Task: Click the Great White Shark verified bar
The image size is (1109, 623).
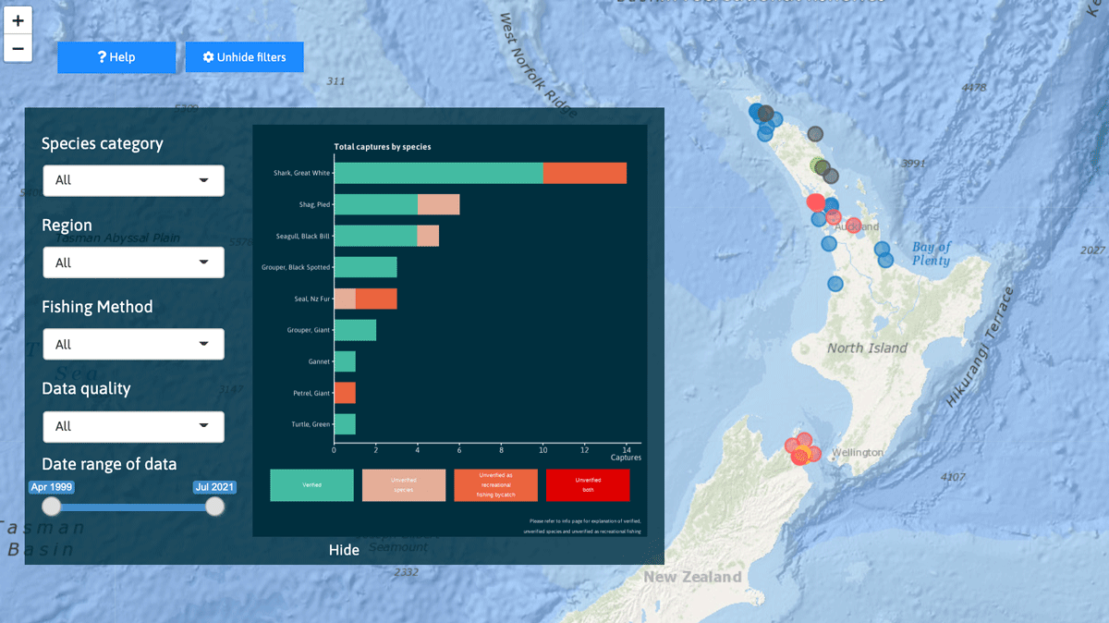Action: point(438,173)
